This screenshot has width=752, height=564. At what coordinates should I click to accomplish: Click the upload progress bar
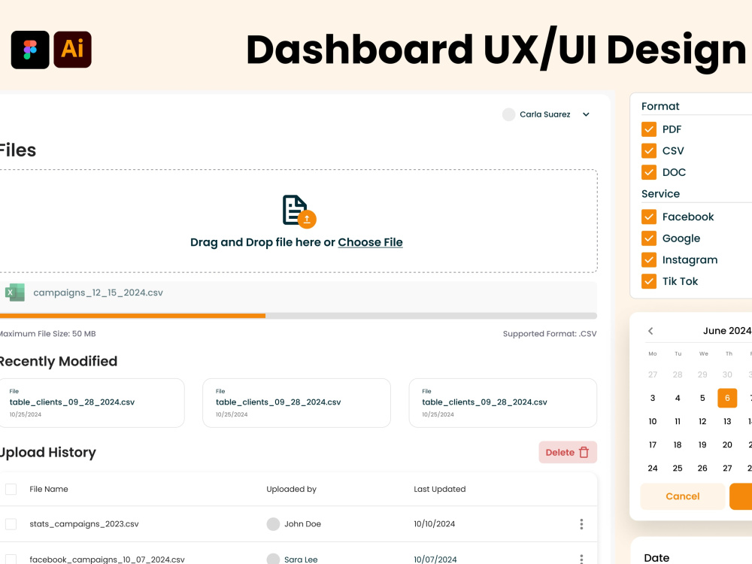[299, 316]
